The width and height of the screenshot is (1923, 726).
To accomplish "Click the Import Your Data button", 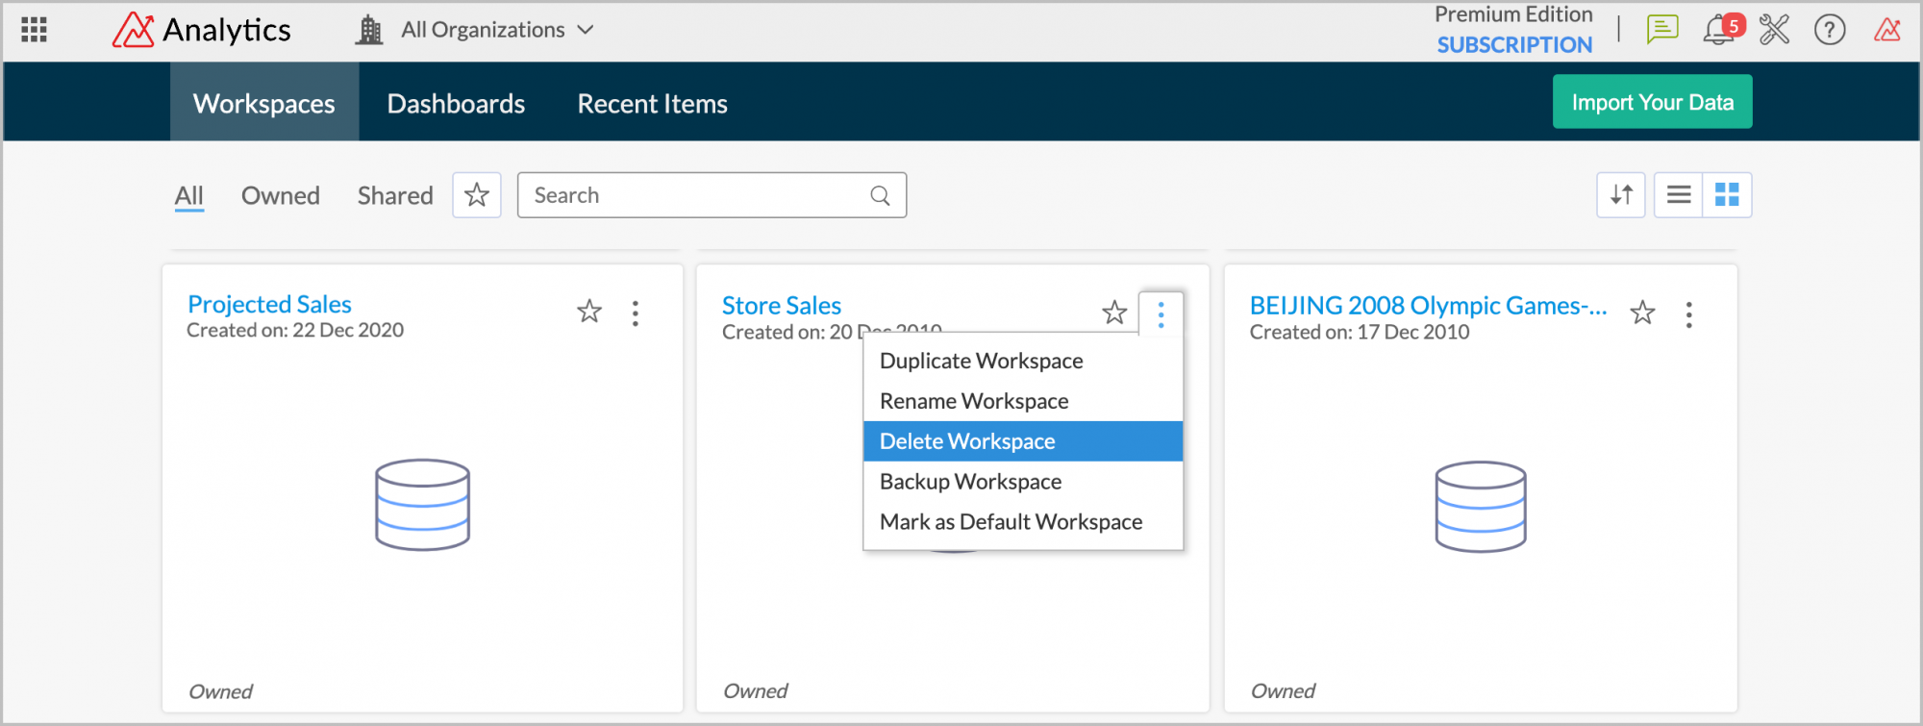I will pos(1652,102).
